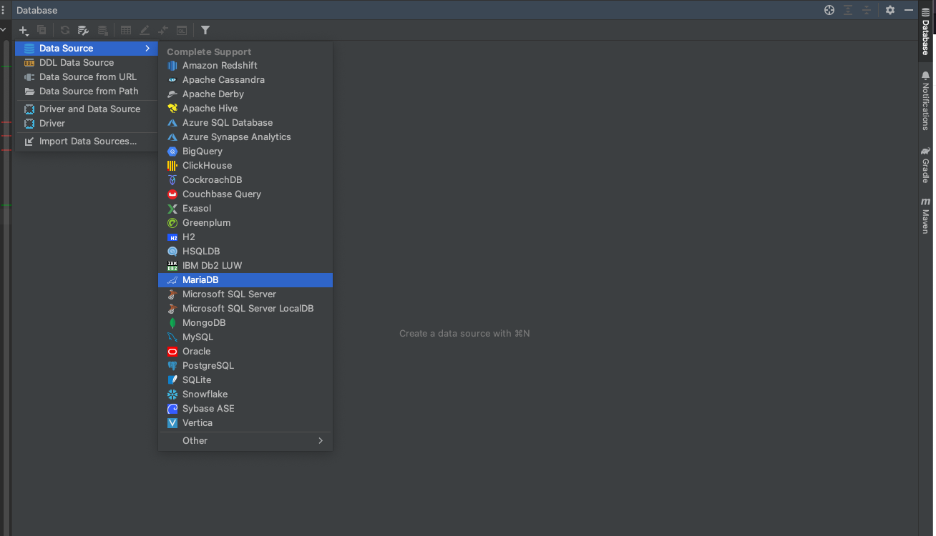Select ClickHouse data source
Image resolution: width=936 pixels, height=536 pixels.
(245, 166)
